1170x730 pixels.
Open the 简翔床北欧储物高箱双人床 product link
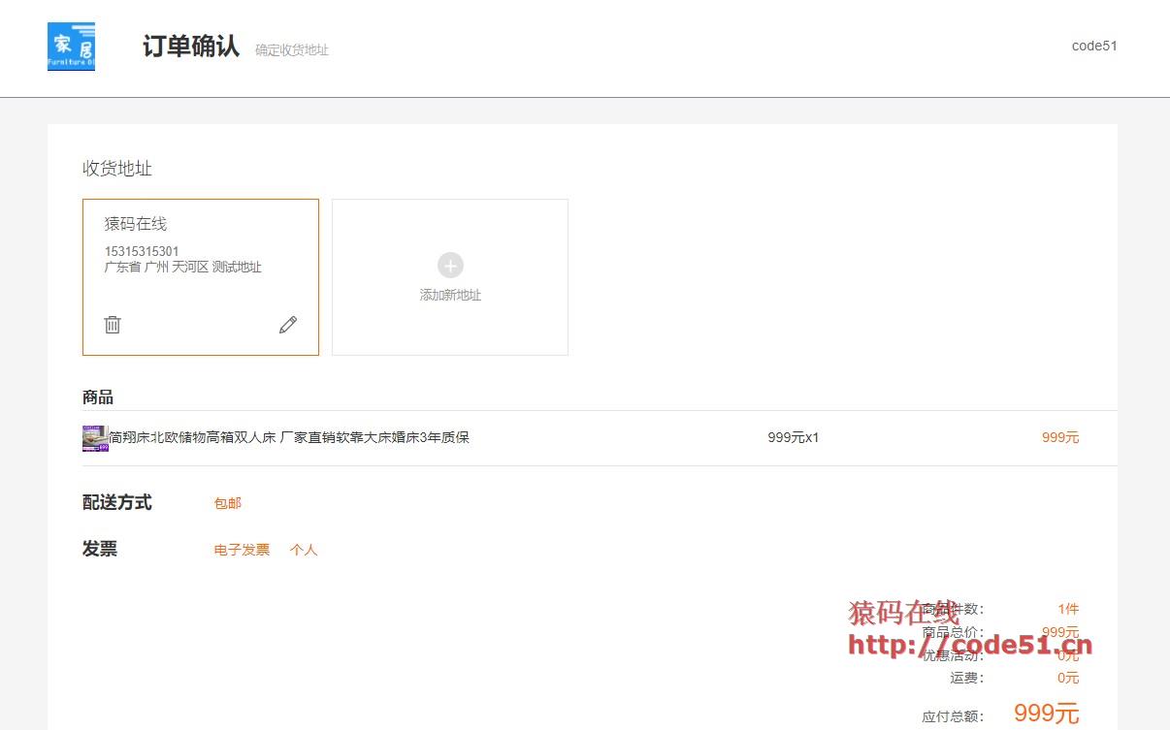coord(289,437)
